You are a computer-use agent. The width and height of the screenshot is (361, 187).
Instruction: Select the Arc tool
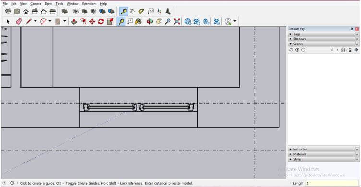(x=43, y=22)
